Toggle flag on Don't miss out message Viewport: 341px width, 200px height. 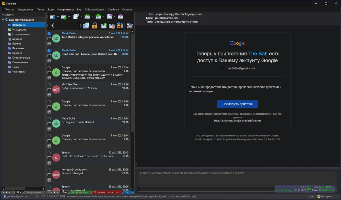pos(49,56)
